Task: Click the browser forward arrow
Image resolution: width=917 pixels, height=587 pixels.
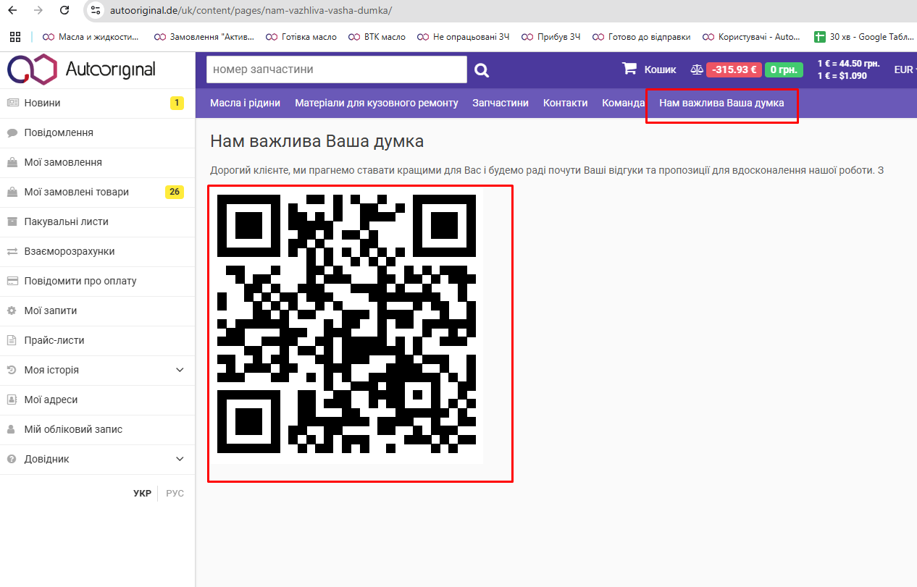Action: (x=38, y=11)
